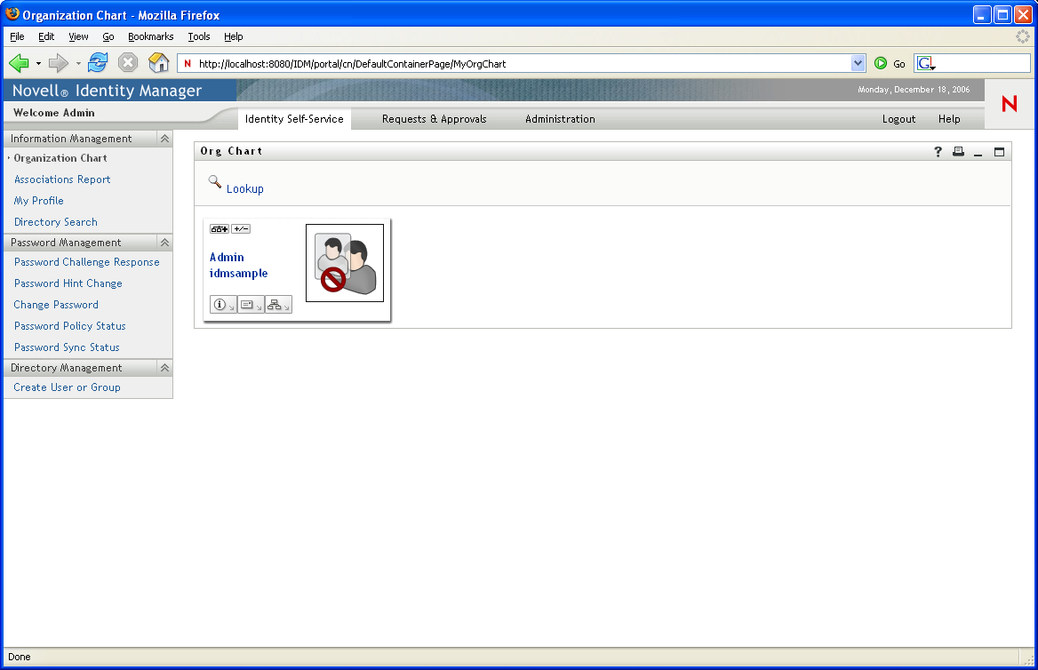Toggle the +/- expand-collapse button on Admin card

[x=241, y=229]
